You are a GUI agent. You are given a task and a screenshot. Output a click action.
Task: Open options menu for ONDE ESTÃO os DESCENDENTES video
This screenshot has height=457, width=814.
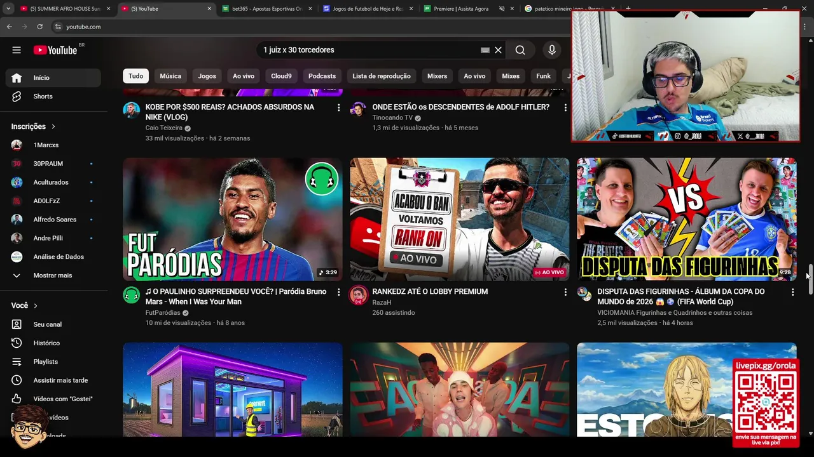565,108
